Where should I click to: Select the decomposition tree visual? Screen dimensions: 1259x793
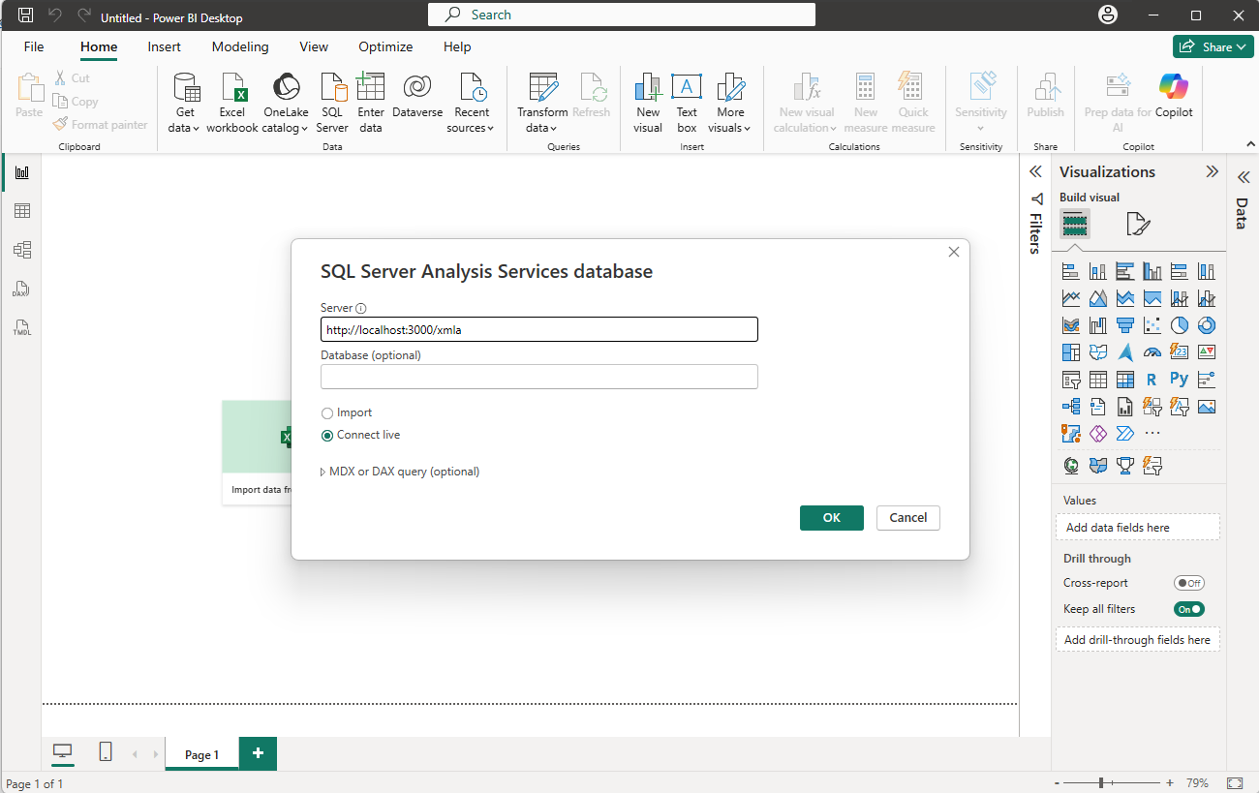[x=1071, y=407]
